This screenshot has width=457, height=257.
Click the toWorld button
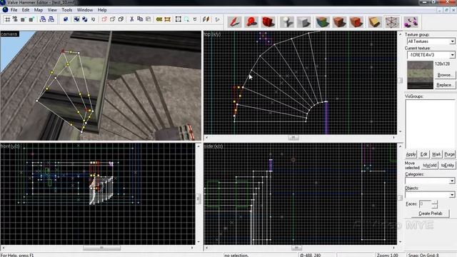coord(430,166)
